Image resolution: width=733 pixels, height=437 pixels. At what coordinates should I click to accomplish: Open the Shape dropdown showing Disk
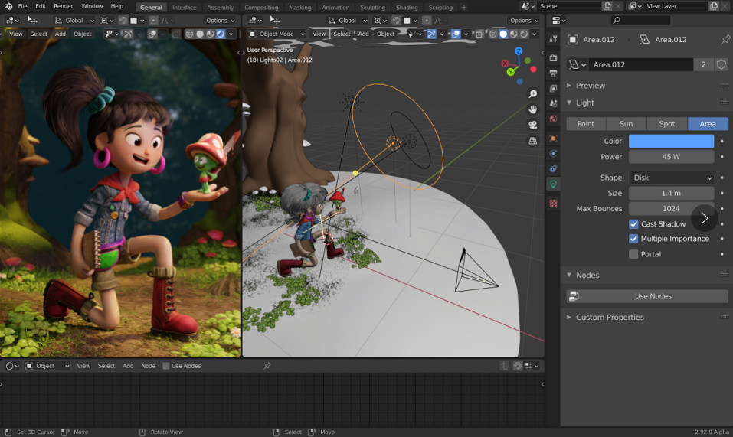pyautogui.click(x=671, y=178)
